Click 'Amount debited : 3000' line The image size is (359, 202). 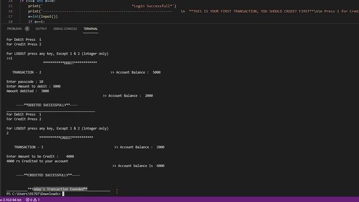click(27, 91)
